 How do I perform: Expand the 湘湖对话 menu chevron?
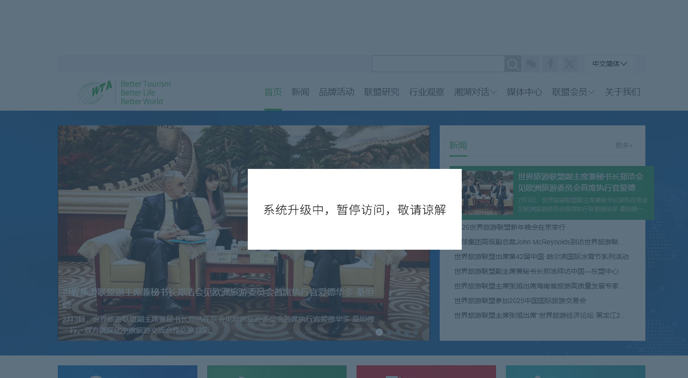pyautogui.click(x=494, y=92)
